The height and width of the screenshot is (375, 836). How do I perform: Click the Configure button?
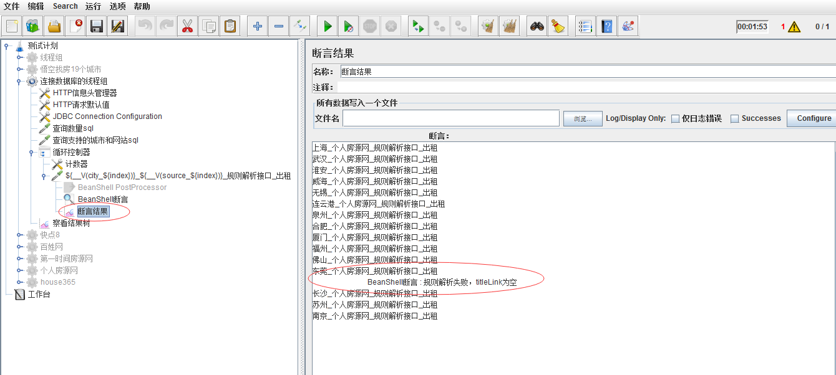point(815,118)
